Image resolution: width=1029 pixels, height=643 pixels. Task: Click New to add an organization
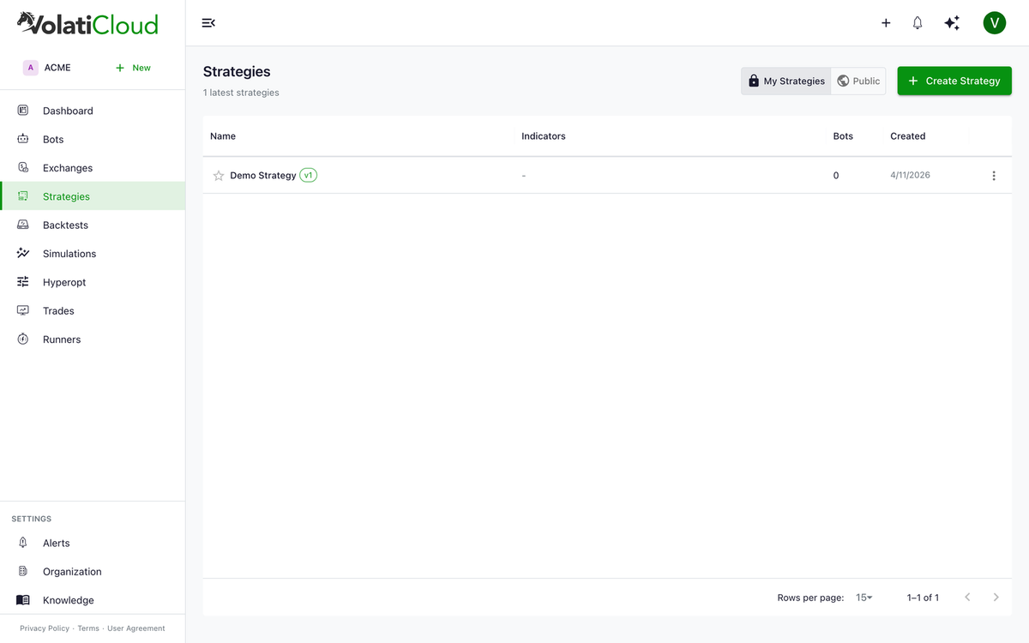(134, 68)
